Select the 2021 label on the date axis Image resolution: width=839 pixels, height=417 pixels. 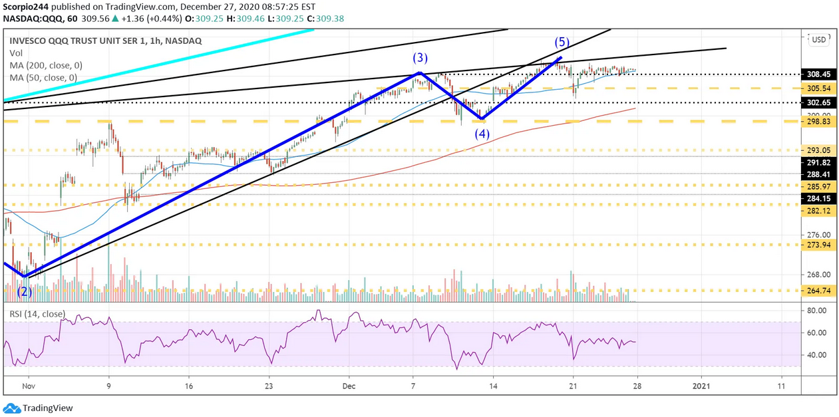tap(702, 386)
